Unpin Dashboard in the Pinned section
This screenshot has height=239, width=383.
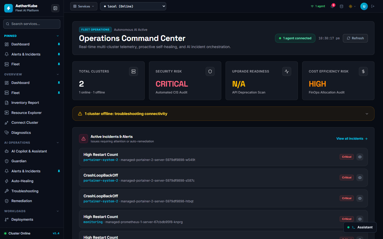[x=59, y=44]
